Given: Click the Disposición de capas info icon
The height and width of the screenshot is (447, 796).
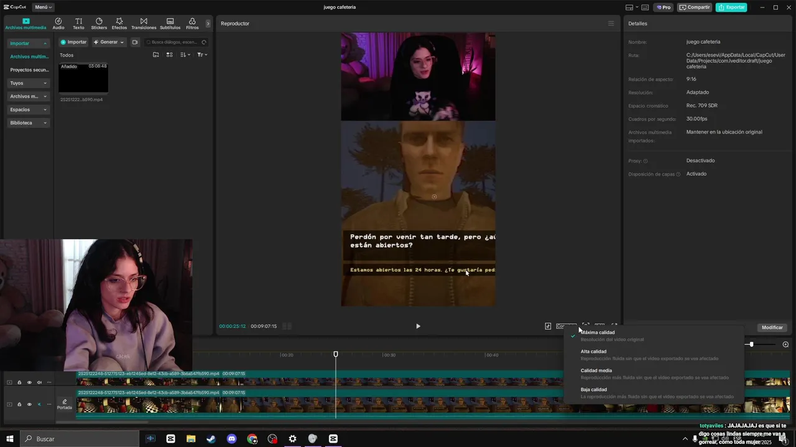Looking at the screenshot, I should 678,174.
